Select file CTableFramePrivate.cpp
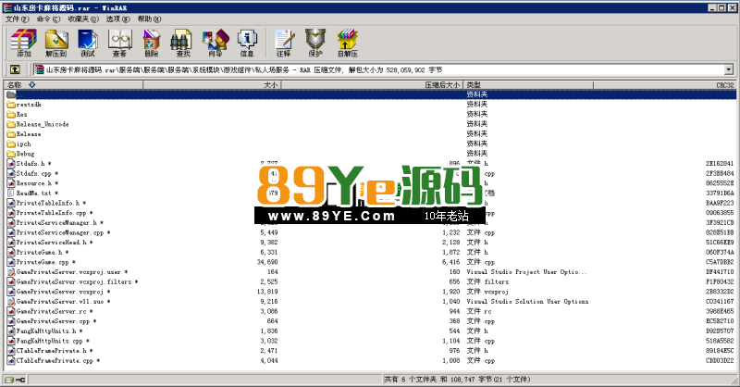 [55, 360]
